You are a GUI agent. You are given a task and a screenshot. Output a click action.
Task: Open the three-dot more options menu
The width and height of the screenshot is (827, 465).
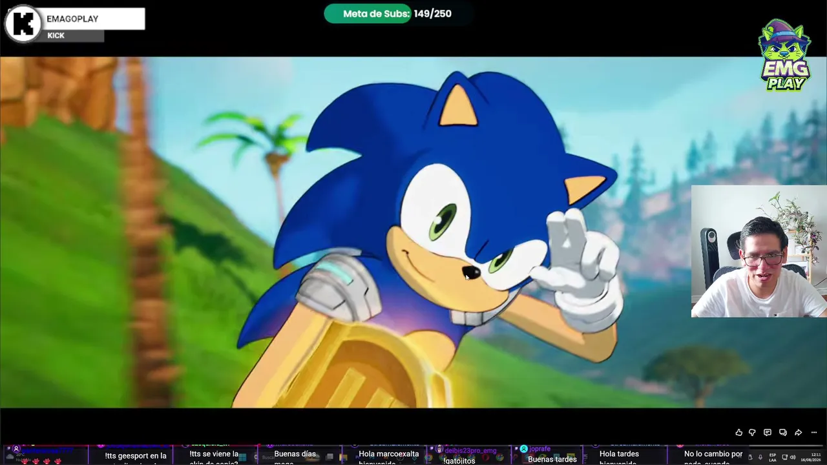[814, 433]
